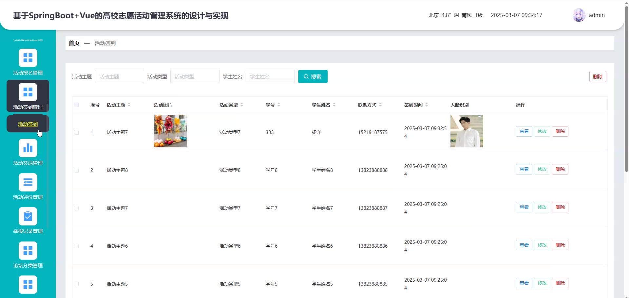Select 活动签到 submenu item

(28, 124)
